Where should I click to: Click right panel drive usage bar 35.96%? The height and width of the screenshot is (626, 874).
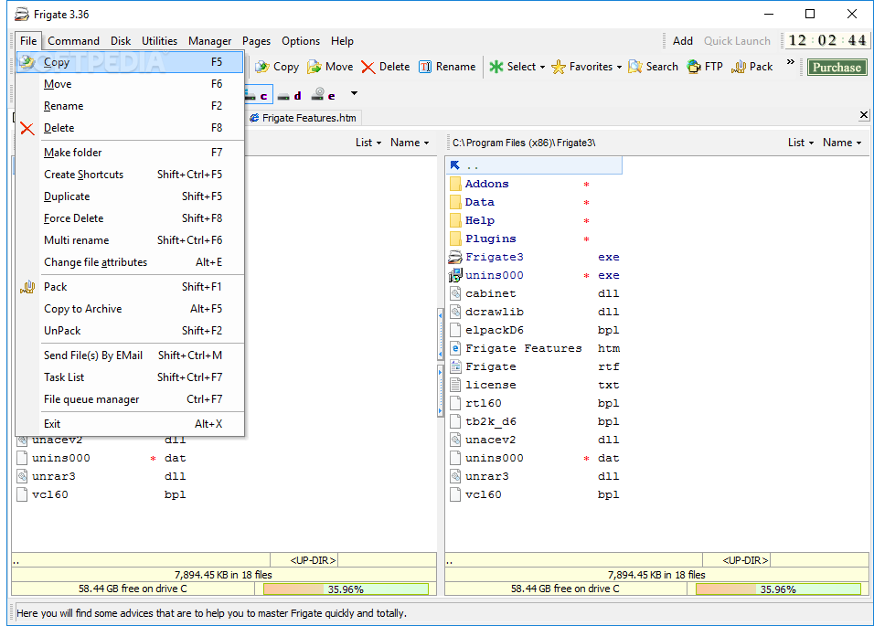coord(778,589)
